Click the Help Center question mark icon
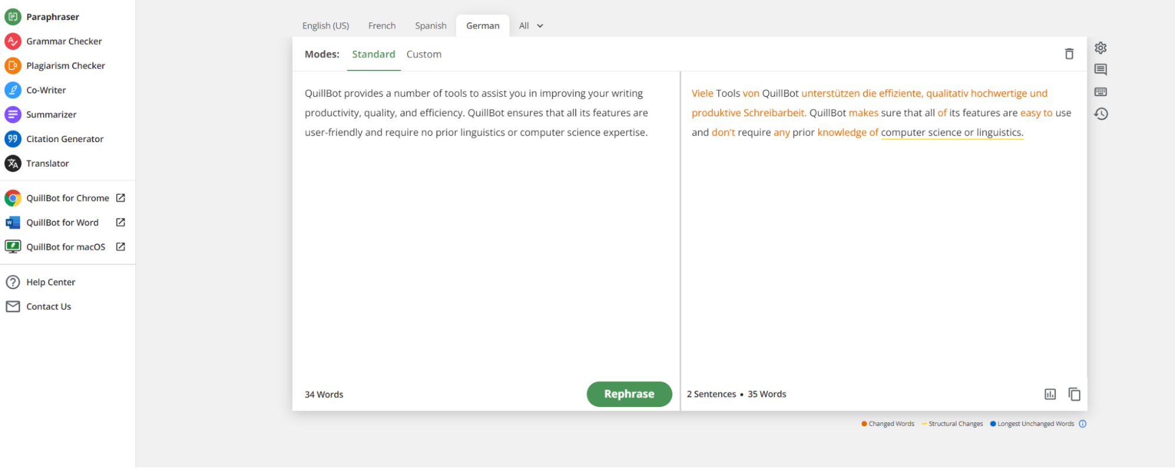 tap(13, 282)
